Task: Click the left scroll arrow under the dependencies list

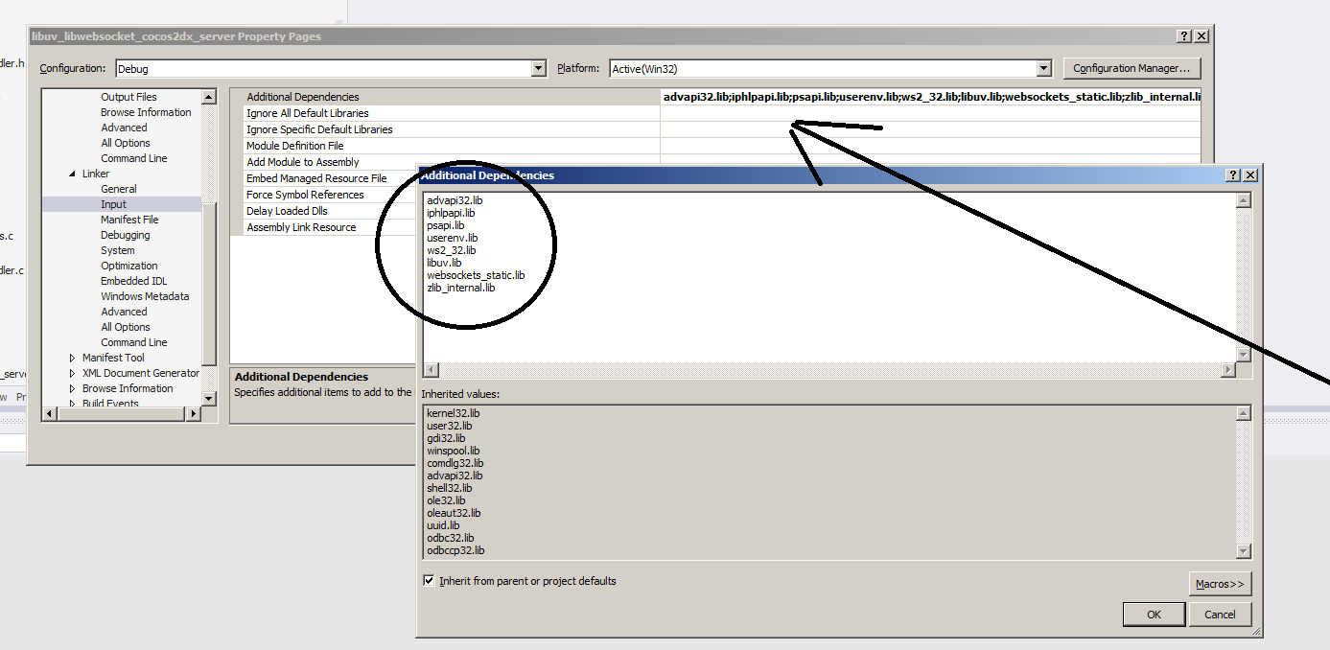Action: point(430,369)
